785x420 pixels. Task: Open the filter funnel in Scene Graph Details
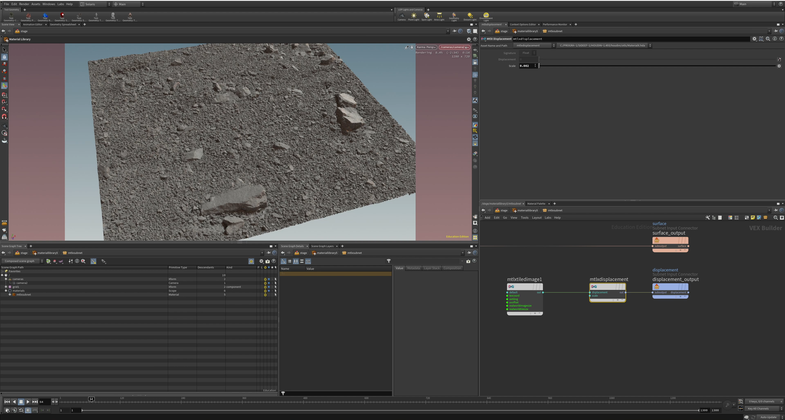click(389, 261)
